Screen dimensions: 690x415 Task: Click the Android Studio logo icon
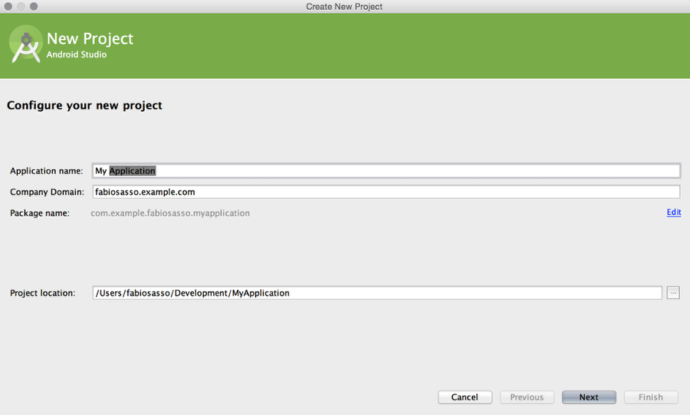tap(25, 44)
